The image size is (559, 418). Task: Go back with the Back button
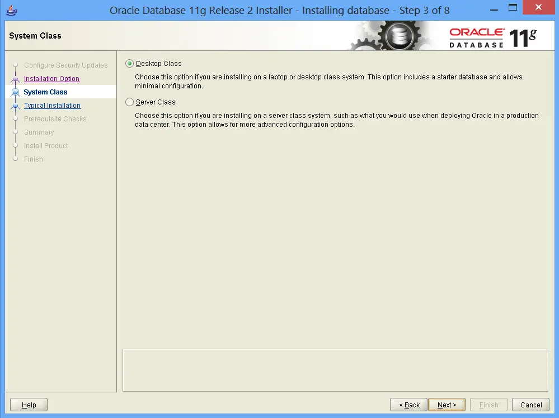(408, 405)
